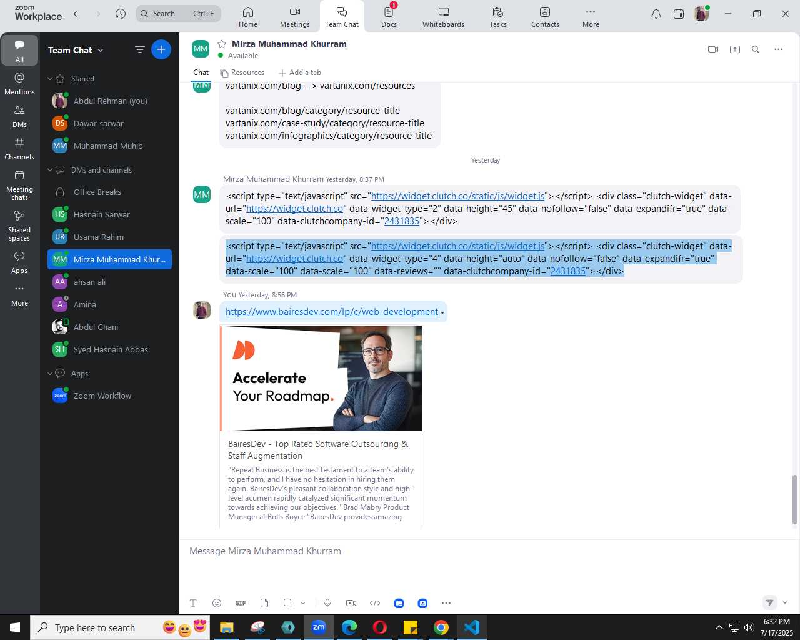Screen dimensions: 800x640
Task: Open the chat filter icon
Action: [139, 50]
